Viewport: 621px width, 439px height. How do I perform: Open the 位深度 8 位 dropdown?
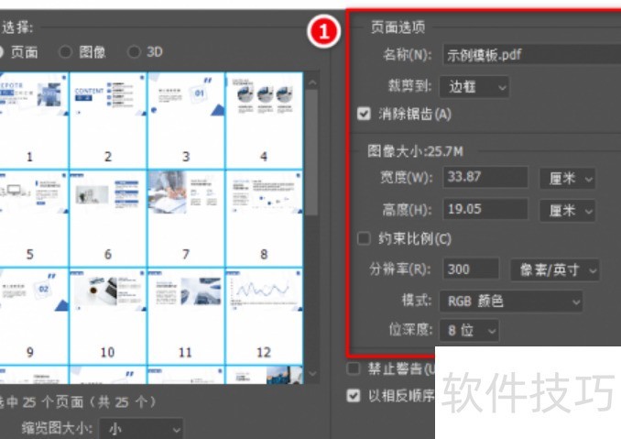coord(469,330)
